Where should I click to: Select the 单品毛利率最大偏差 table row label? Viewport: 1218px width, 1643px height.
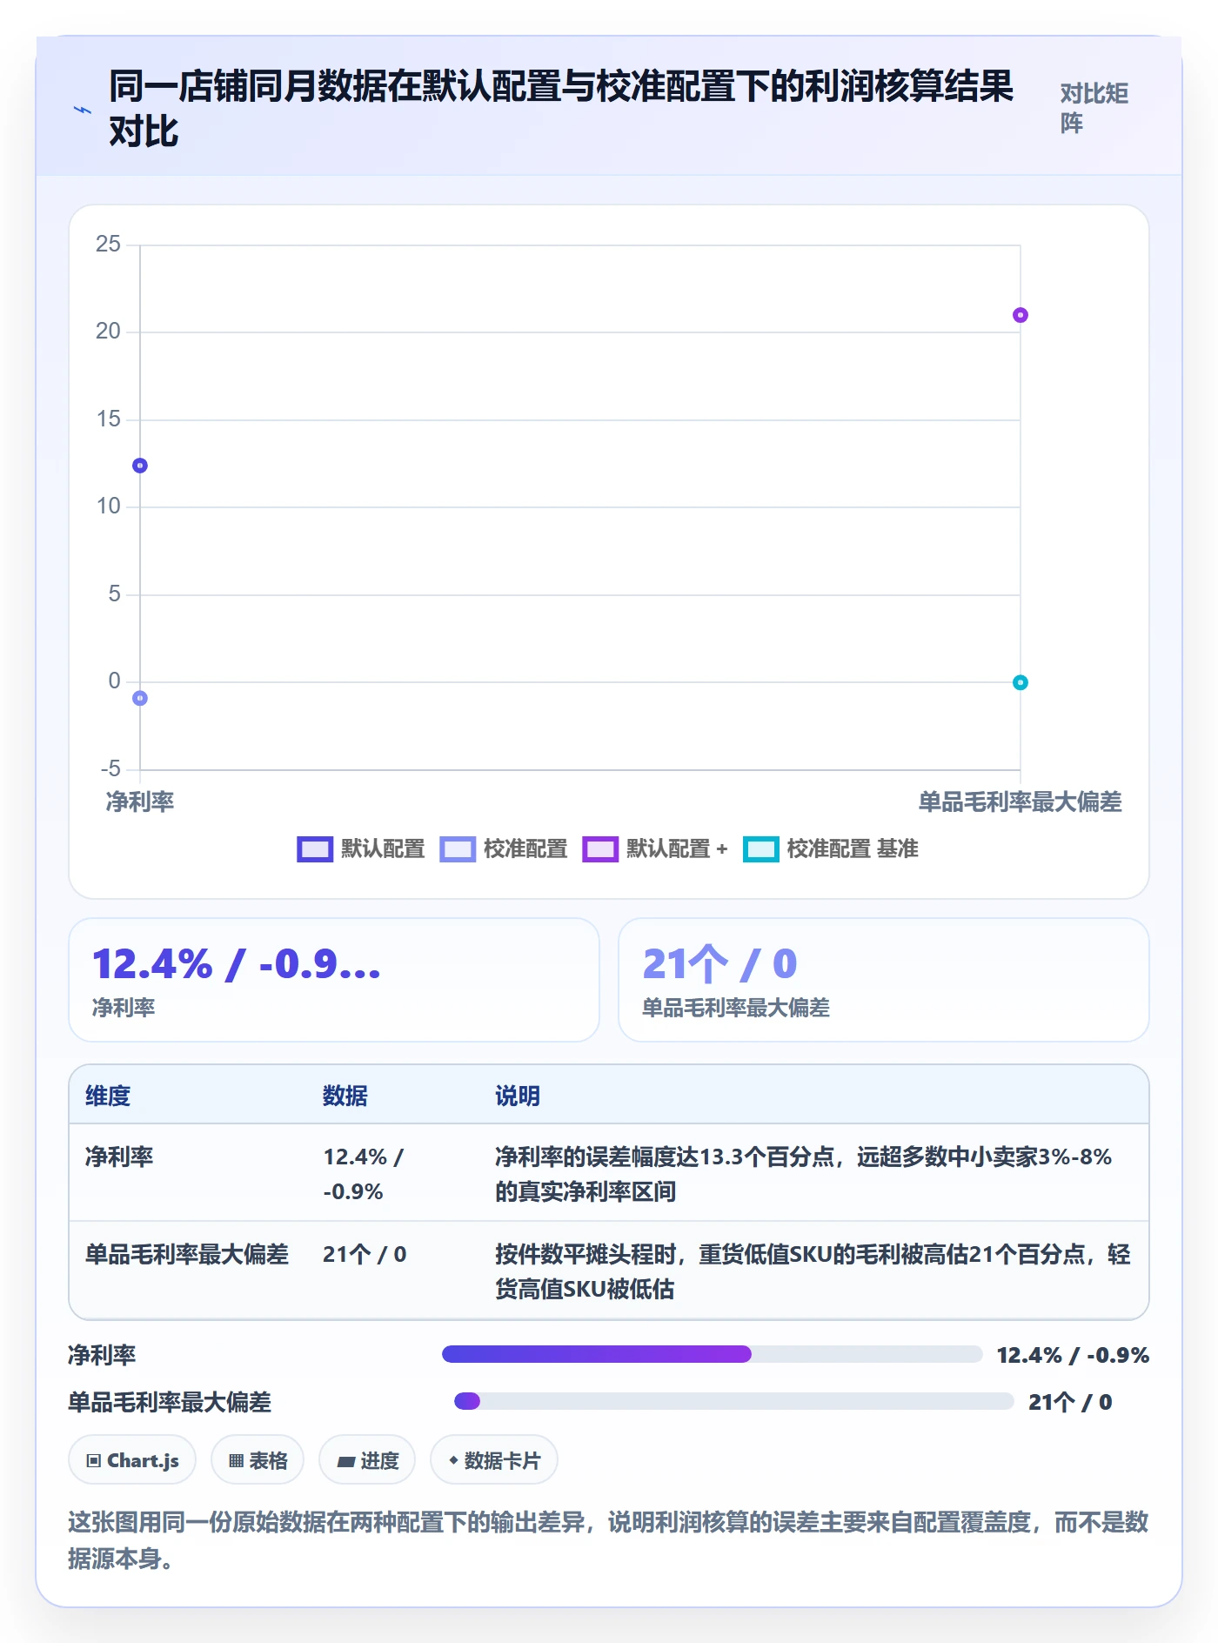(x=187, y=1254)
